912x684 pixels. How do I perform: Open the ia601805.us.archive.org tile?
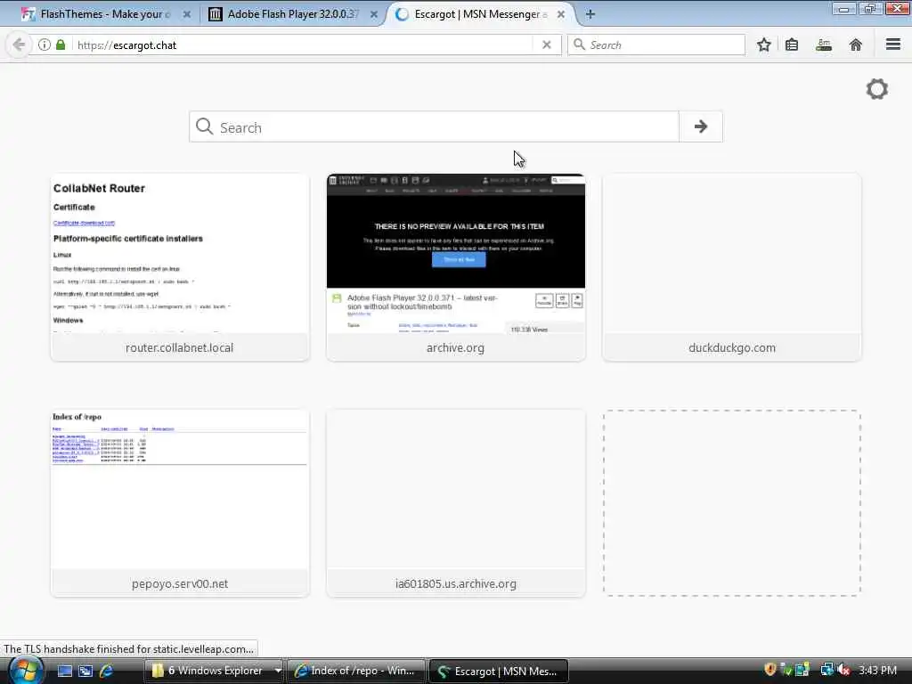(x=455, y=503)
